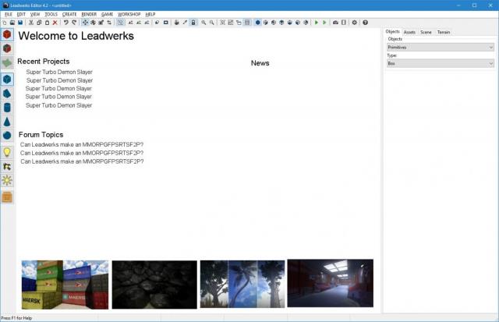Screen dimensions: 499x322
Task: Switch to the Terrain tab
Action: coord(444,32)
